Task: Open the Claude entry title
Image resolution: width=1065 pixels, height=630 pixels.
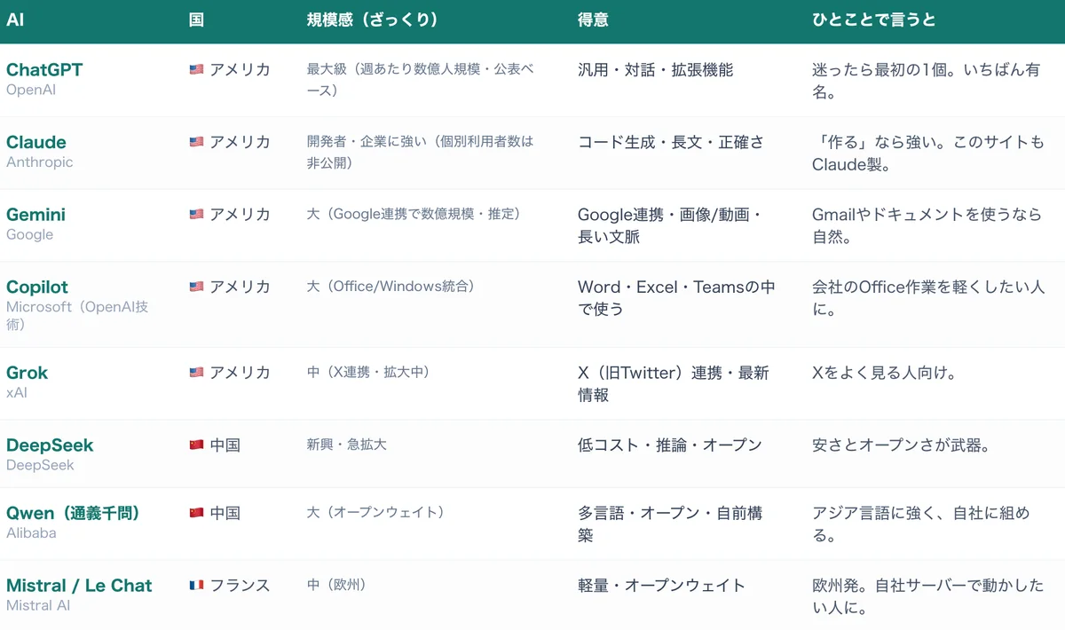Action: coord(36,142)
